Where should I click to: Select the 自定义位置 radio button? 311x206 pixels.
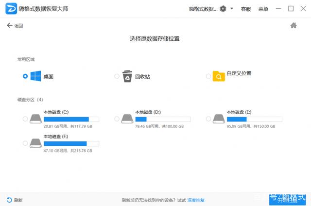[208, 76]
